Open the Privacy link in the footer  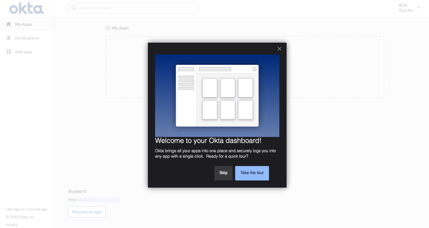[12, 225]
